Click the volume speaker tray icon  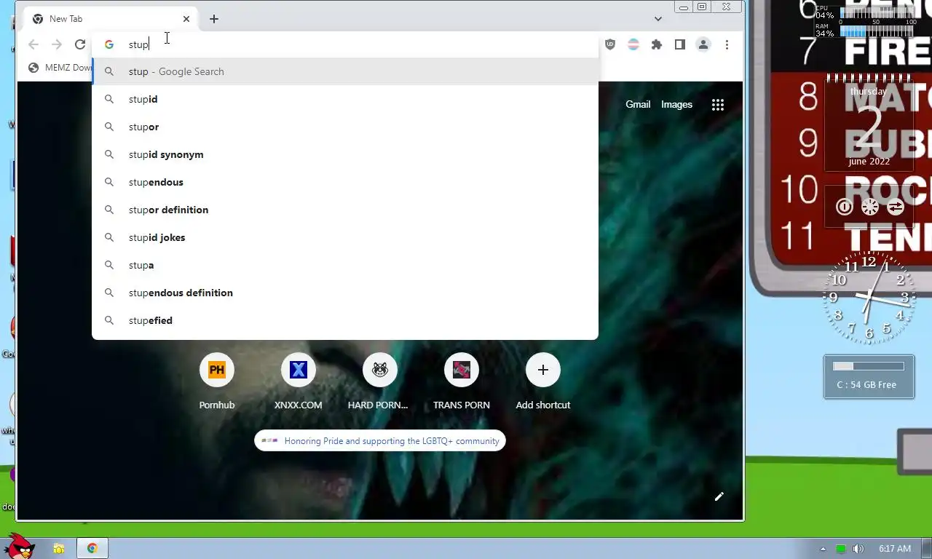click(x=858, y=549)
